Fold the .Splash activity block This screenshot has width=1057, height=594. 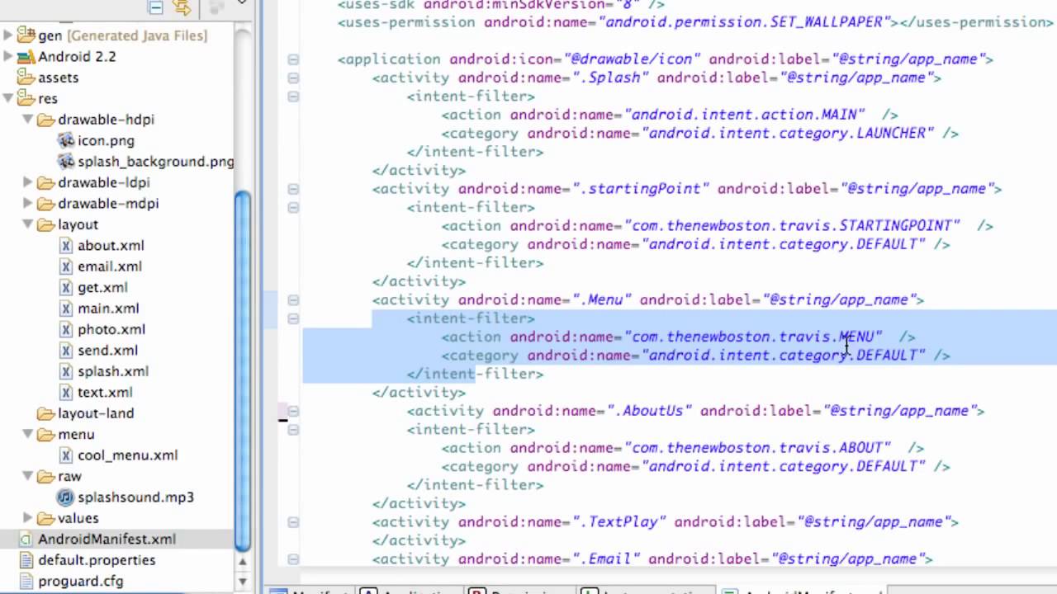point(293,78)
